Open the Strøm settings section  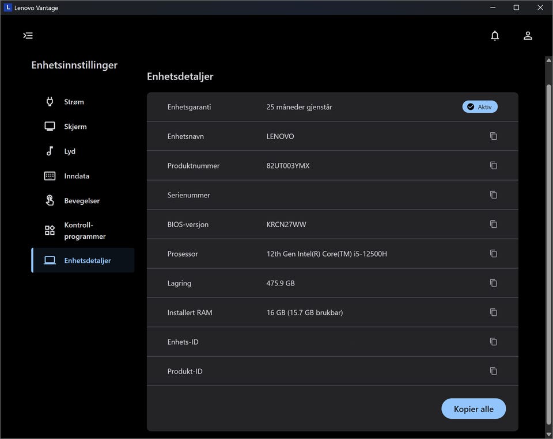tap(74, 102)
